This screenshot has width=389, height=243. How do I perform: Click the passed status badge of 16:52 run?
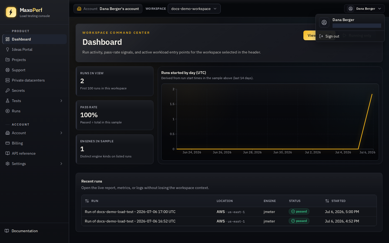click(299, 221)
